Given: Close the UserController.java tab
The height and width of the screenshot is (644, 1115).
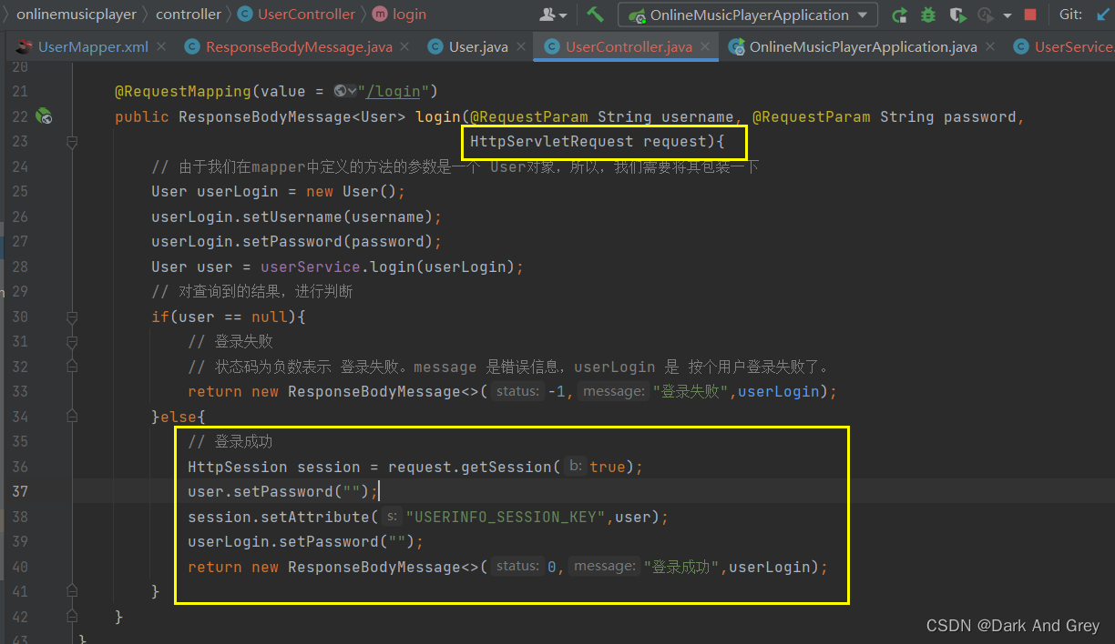Looking at the screenshot, I should [706, 46].
